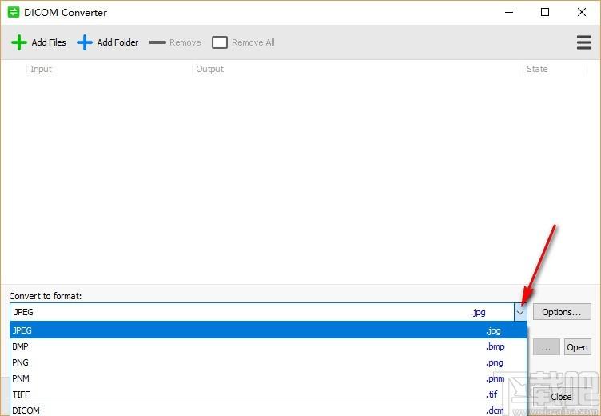The image size is (601, 416).
Task: Click the browse "..." button
Action: (x=547, y=347)
